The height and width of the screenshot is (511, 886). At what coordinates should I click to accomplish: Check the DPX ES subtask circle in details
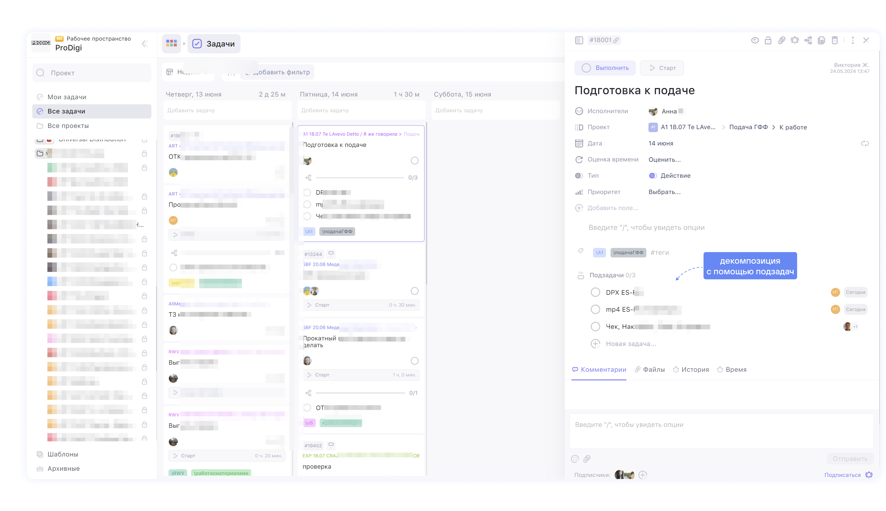pyautogui.click(x=595, y=292)
